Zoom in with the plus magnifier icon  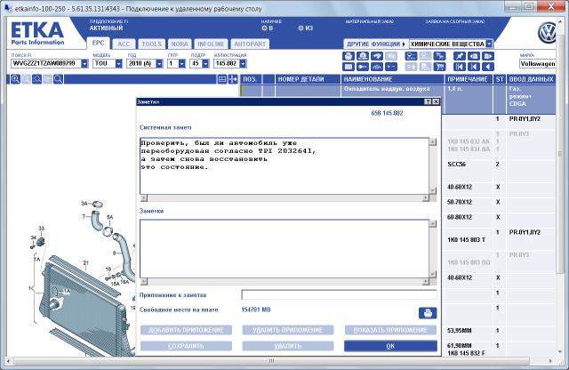[15, 79]
